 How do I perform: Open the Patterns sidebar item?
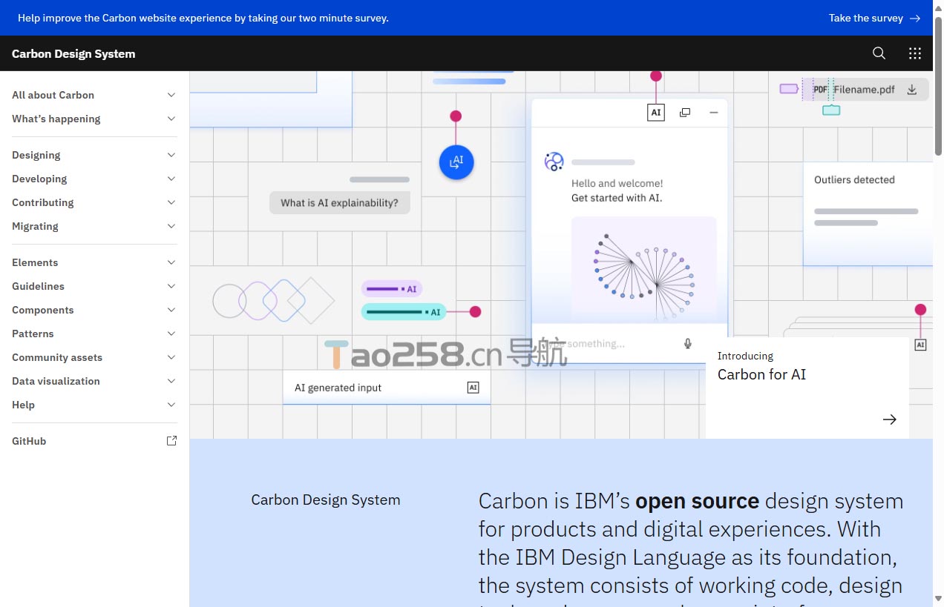click(x=94, y=334)
